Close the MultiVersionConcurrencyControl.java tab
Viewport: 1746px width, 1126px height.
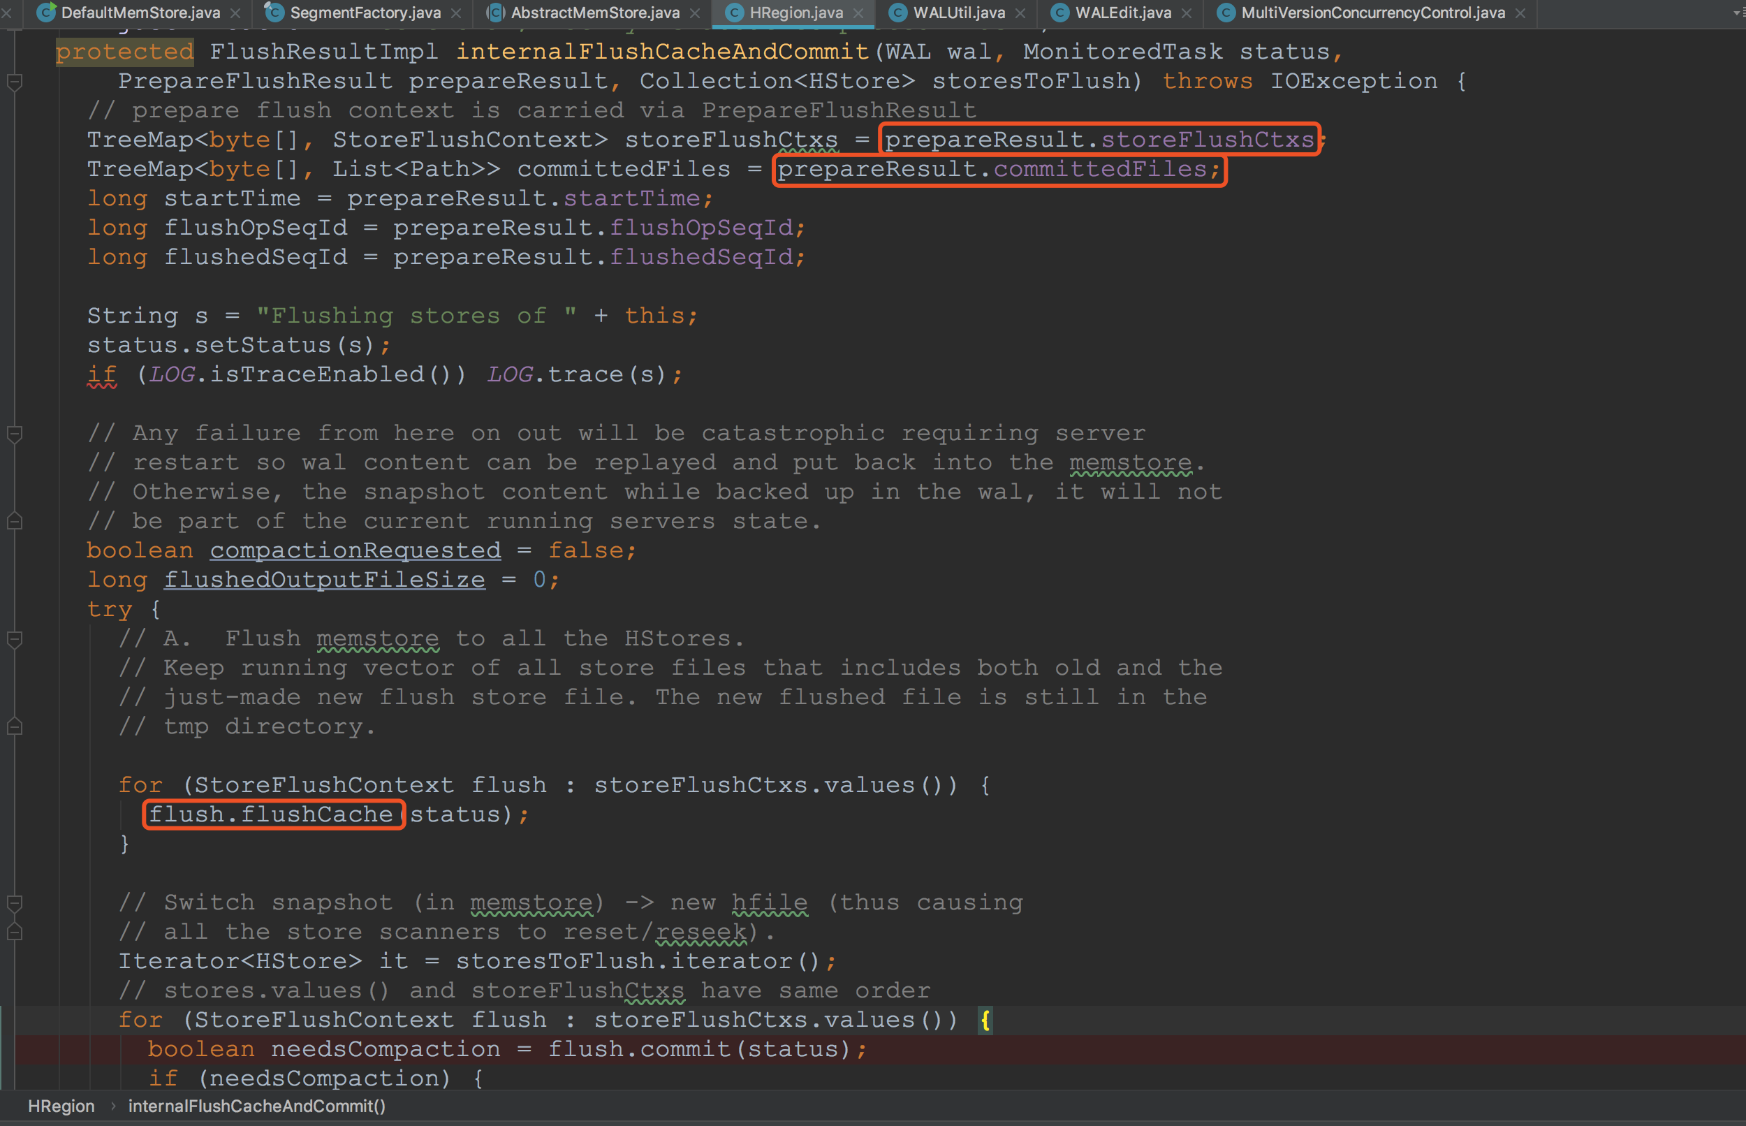[1520, 13]
